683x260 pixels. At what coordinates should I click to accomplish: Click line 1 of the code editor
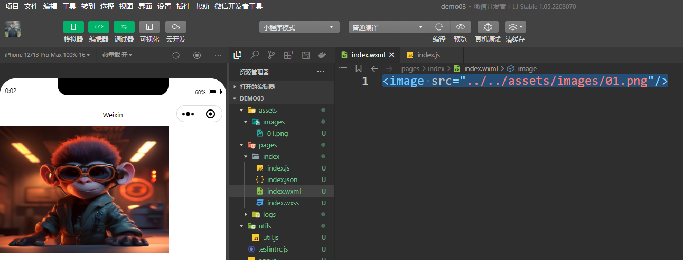click(x=526, y=81)
